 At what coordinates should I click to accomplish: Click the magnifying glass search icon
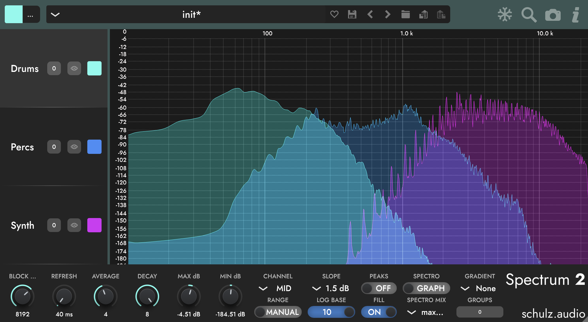(529, 15)
